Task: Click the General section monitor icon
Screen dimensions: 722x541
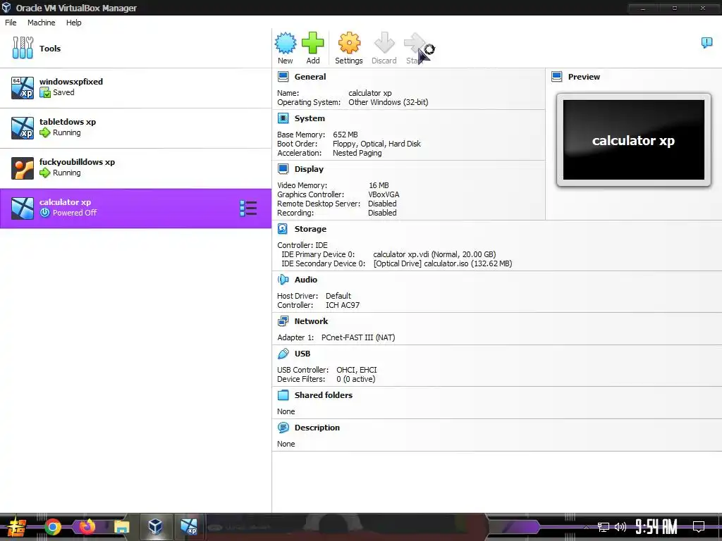Action: point(283,76)
